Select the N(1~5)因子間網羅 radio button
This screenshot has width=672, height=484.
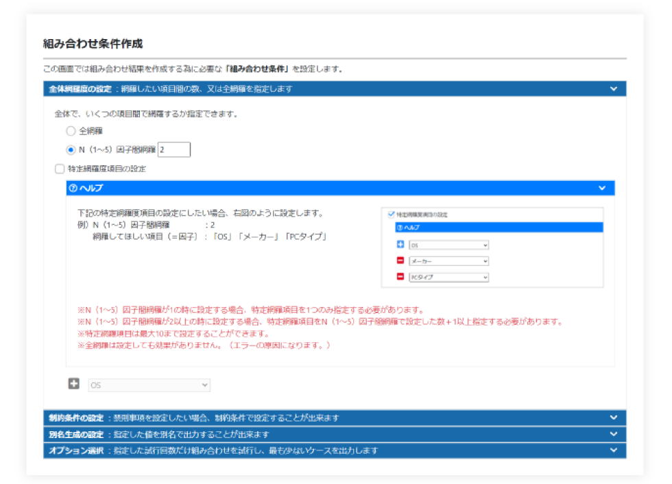click(x=71, y=150)
